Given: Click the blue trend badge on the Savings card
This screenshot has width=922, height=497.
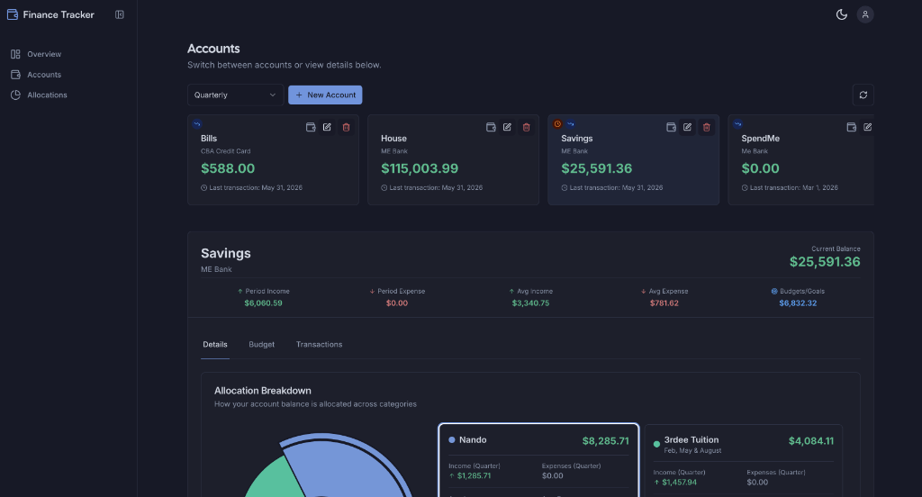Looking at the screenshot, I should point(570,124).
